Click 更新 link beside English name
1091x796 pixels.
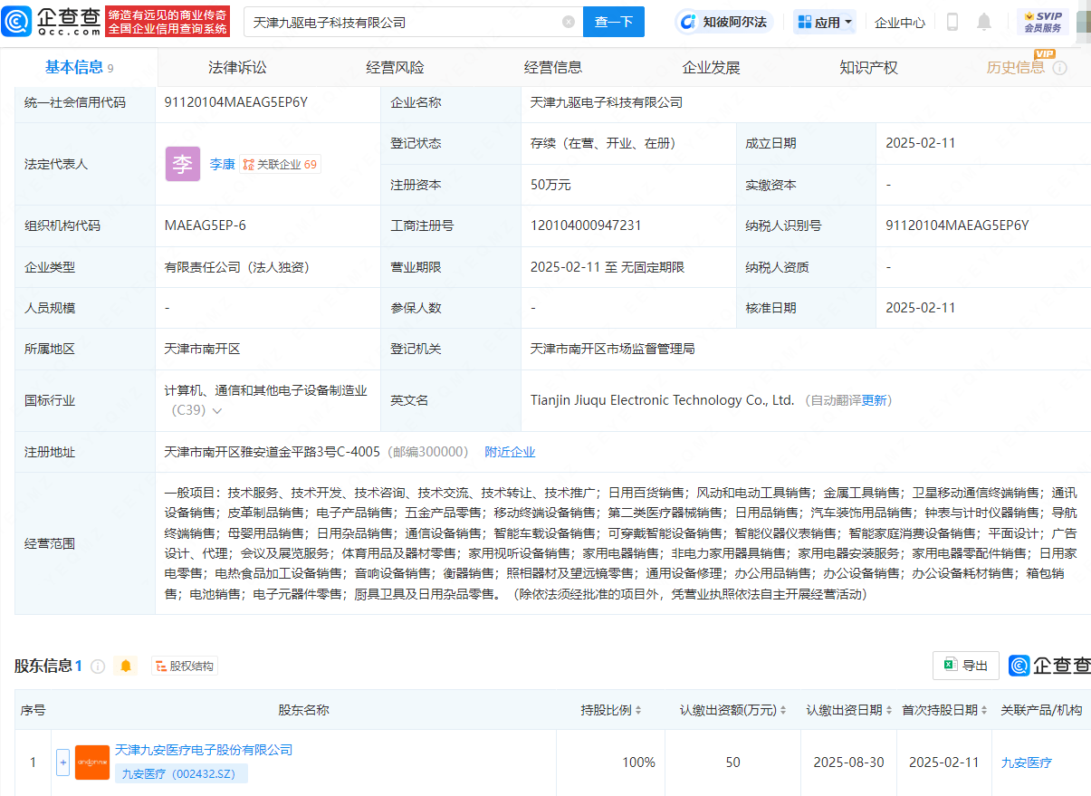coord(875,400)
